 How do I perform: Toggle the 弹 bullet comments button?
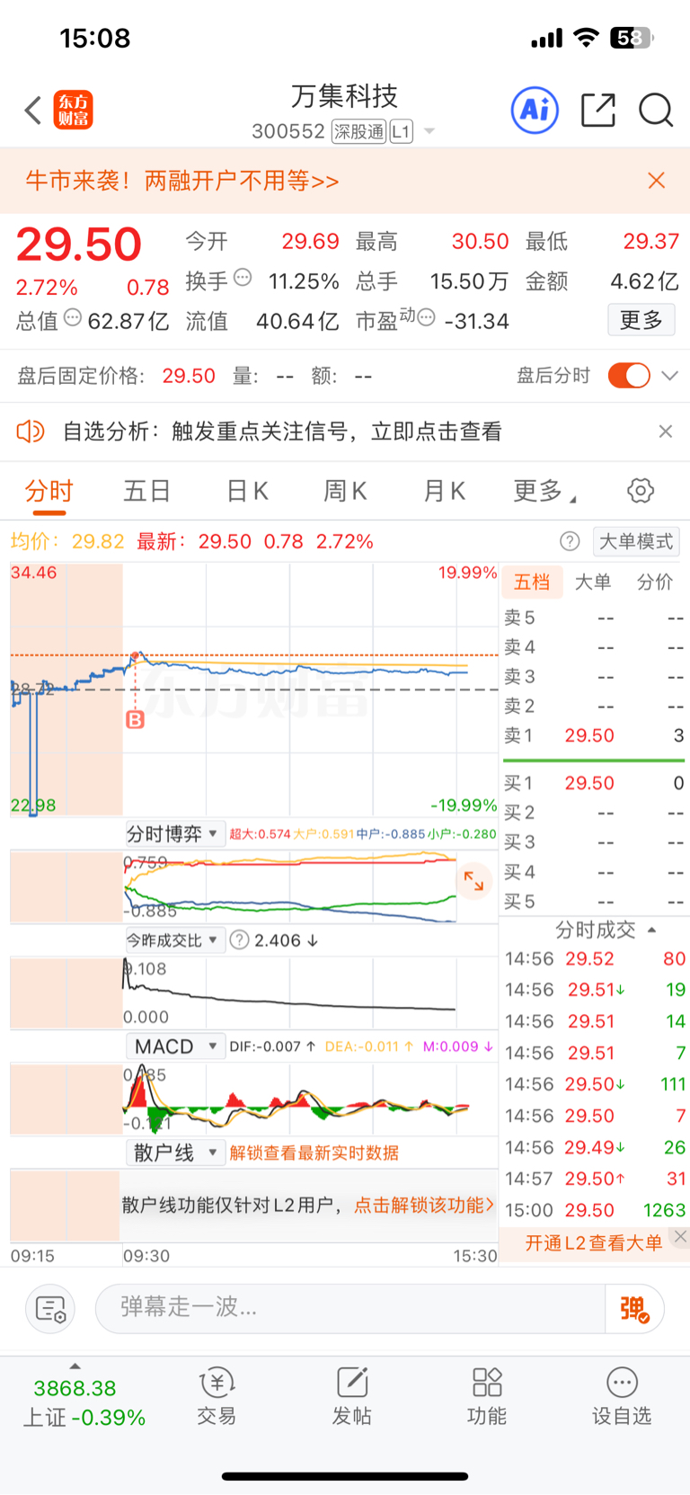tap(634, 1309)
